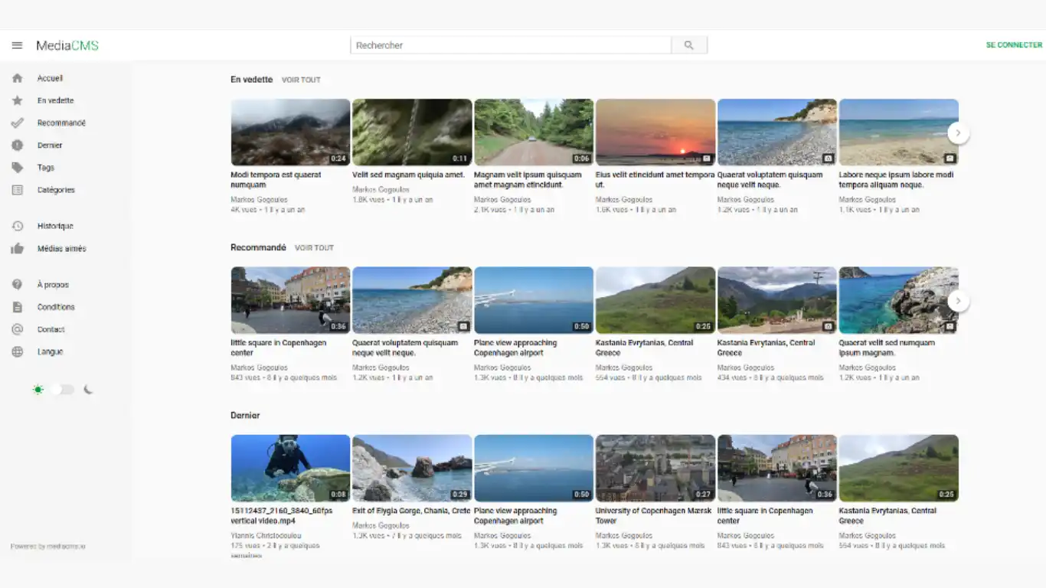Click the Accueil home icon
1046x588 pixels.
(x=18, y=78)
